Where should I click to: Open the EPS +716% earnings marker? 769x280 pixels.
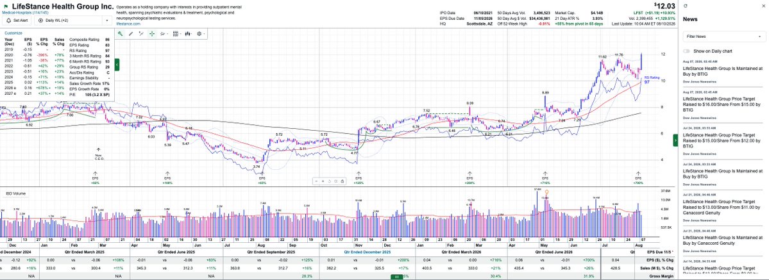[x=545, y=177]
